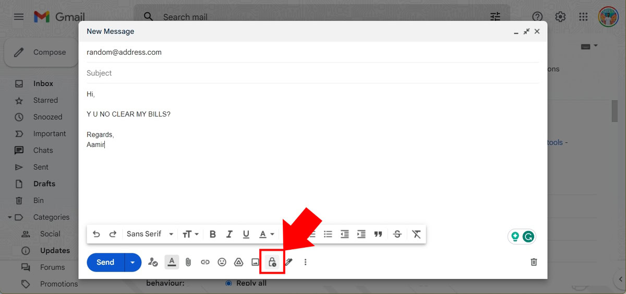Open Gmail support help icon
Viewport: 626px width, 294px height.
click(x=537, y=17)
